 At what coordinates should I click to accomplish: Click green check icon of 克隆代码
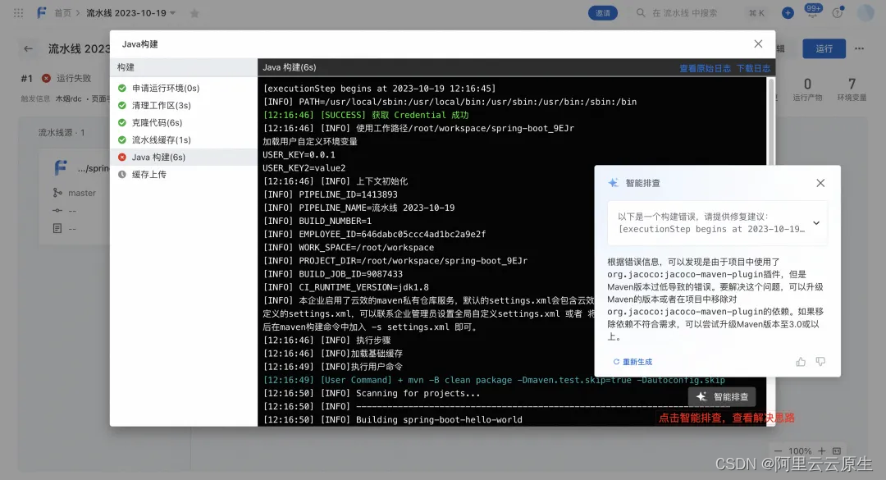(121, 123)
